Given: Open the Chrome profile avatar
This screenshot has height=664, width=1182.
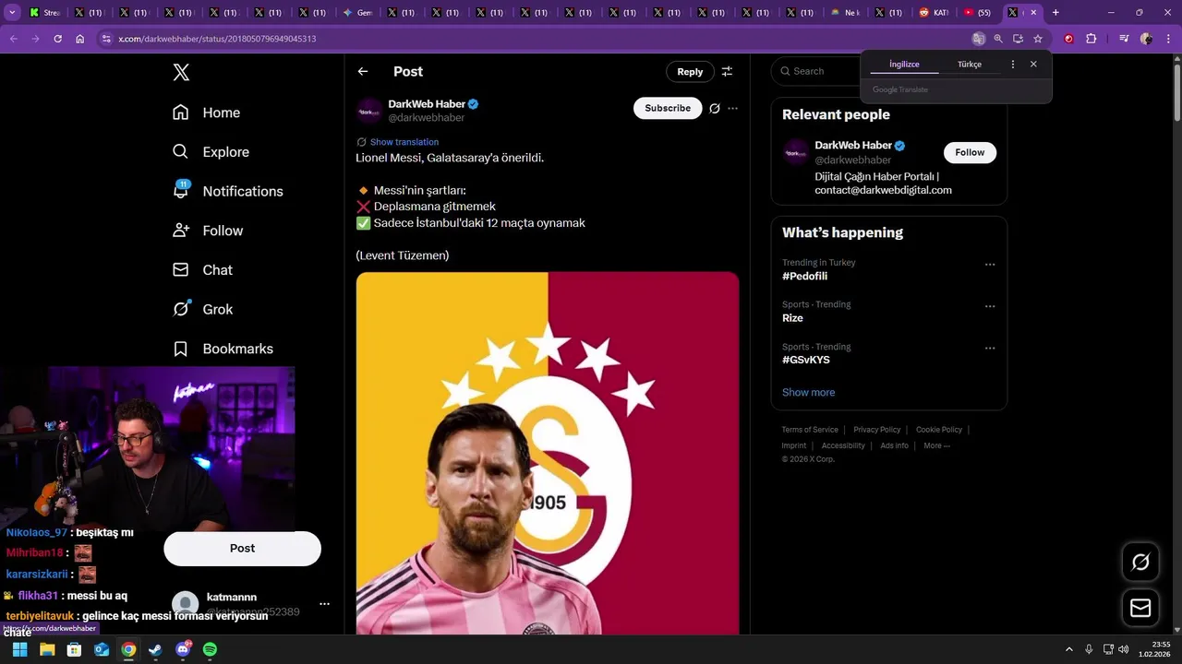Looking at the screenshot, I should 1146,39.
